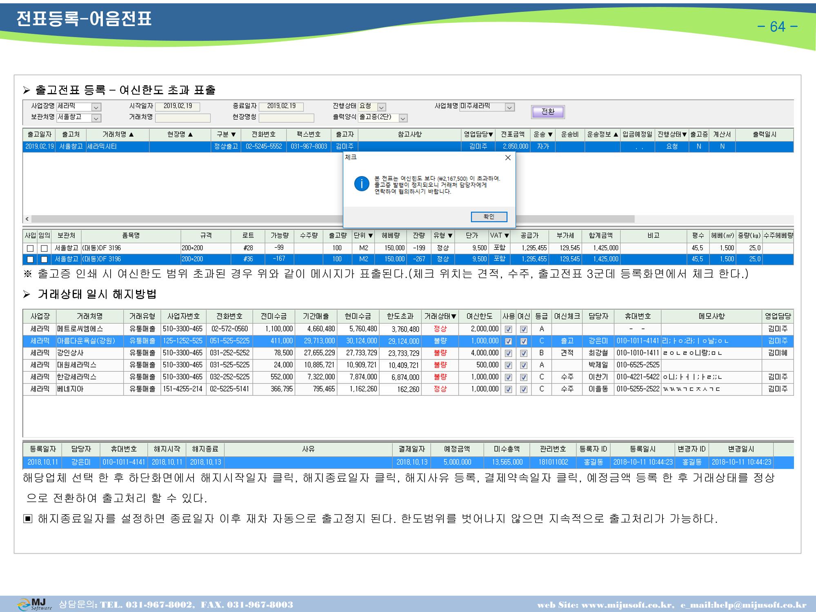Click the horizontal scrollbar of shipment grid
Viewport: 816px width, 612px height.
333,219
